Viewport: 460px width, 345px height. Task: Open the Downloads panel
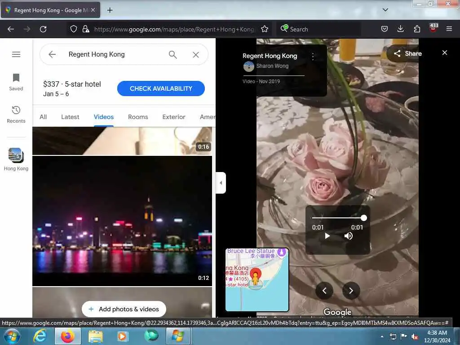pyautogui.click(x=400, y=29)
